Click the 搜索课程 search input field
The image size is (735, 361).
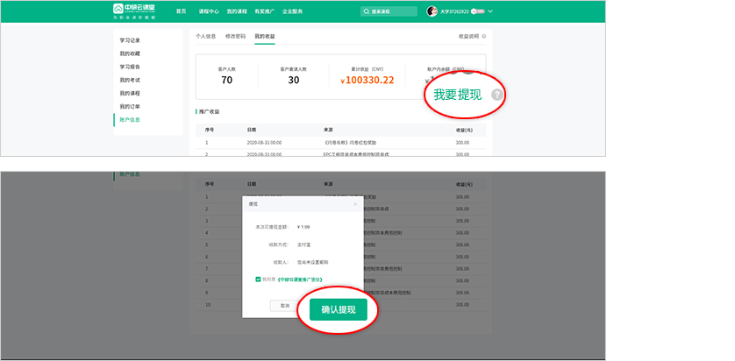coord(390,11)
